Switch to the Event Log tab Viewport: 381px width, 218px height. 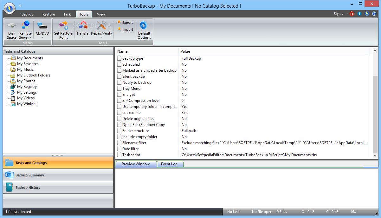point(169,164)
